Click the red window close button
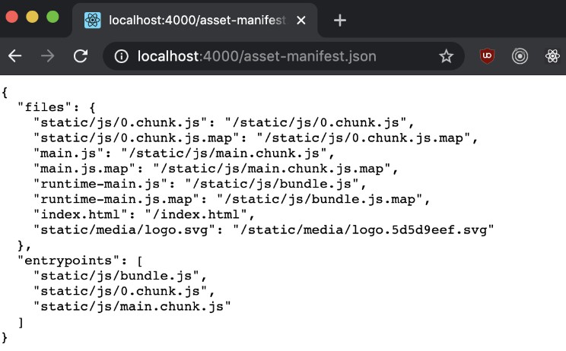Viewport: 566px width, 351px height. coord(13,17)
